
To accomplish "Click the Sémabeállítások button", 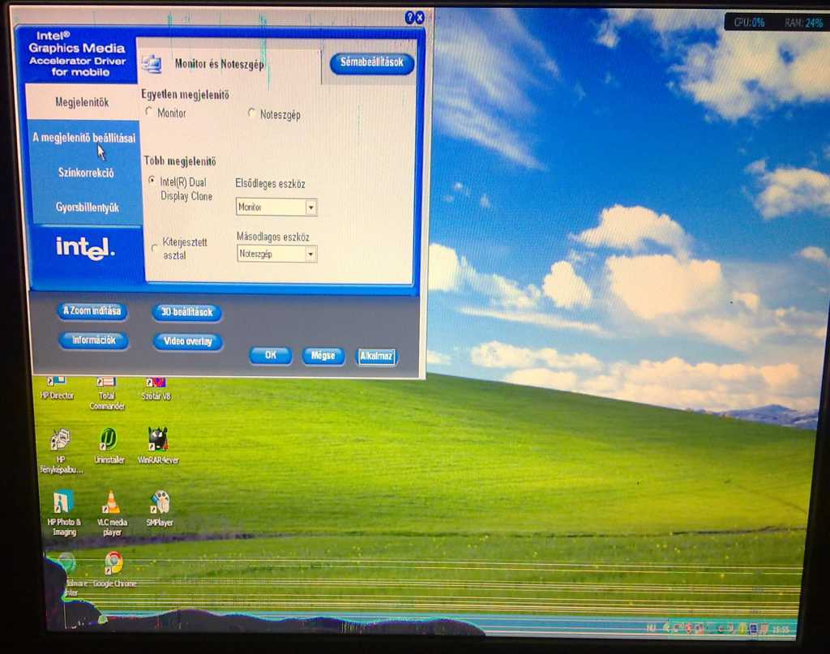I will point(371,62).
